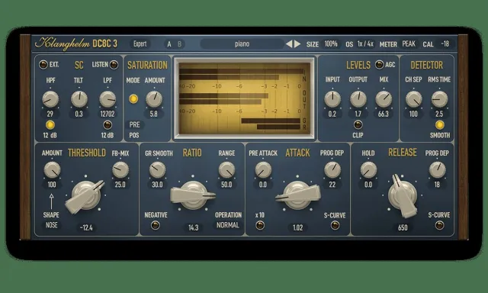Toggle the EXT sidechain LED
Screen dimensions: 488x293
[43, 64]
